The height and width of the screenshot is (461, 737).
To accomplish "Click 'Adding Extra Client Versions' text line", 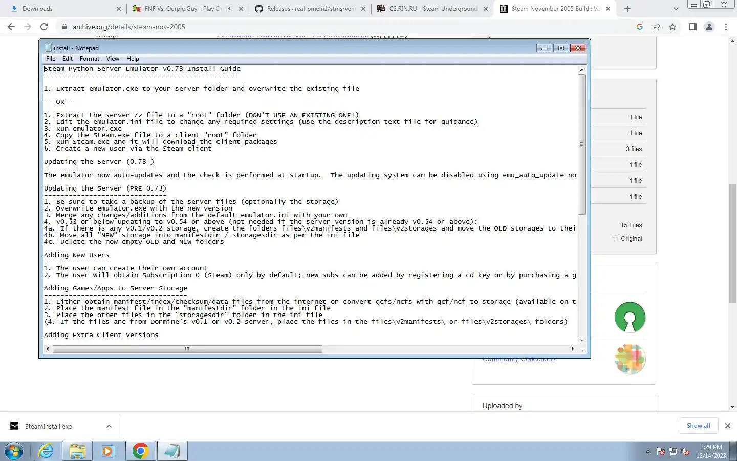I will point(101,335).
